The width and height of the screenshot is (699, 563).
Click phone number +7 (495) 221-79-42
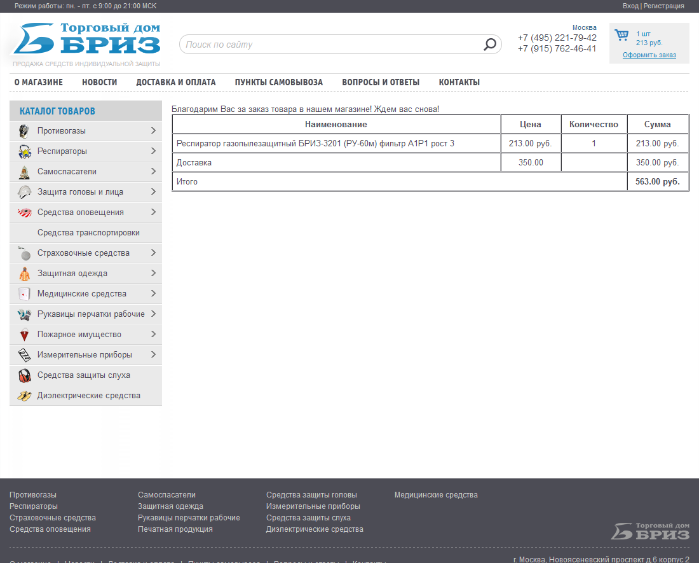pyautogui.click(x=557, y=38)
